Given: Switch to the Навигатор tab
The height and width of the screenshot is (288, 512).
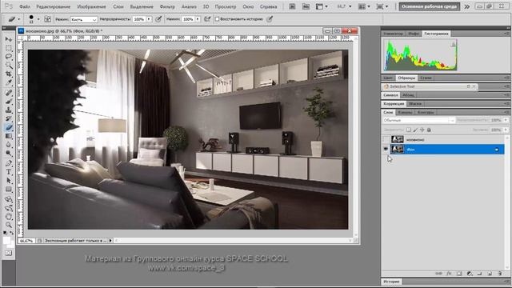Looking at the screenshot, I should [393, 34].
